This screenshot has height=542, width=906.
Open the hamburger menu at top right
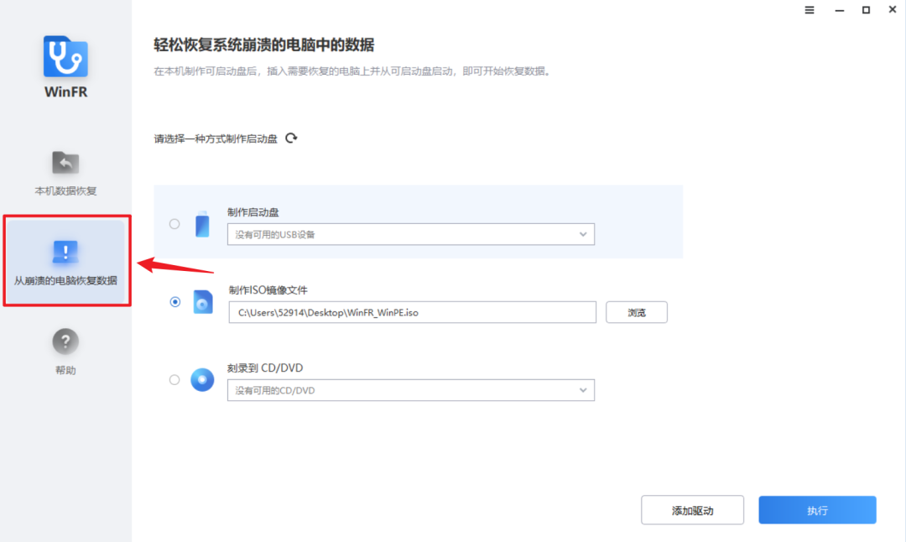tap(809, 10)
